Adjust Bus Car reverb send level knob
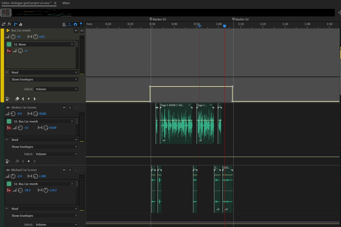The image size is (341, 227). tap(20, 51)
